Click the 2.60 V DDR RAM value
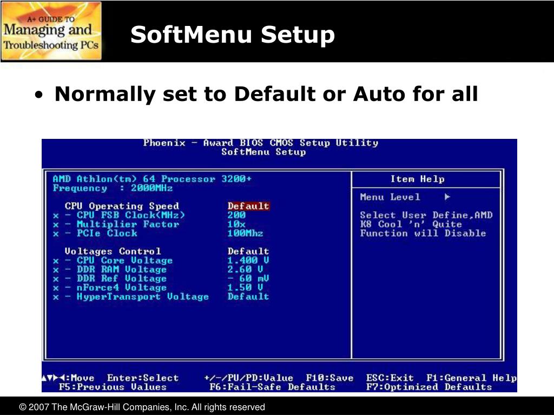This screenshot has width=554, height=415. [x=245, y=270]
